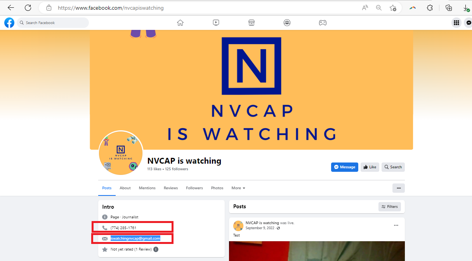
Task: View site info via the padlock icon
Action: coord(49,8)
